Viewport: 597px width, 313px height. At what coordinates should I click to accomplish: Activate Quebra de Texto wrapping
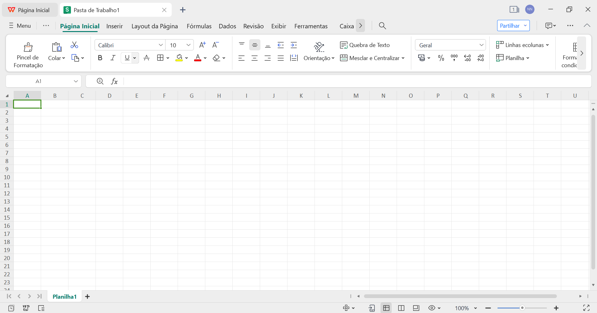point(365,45)
